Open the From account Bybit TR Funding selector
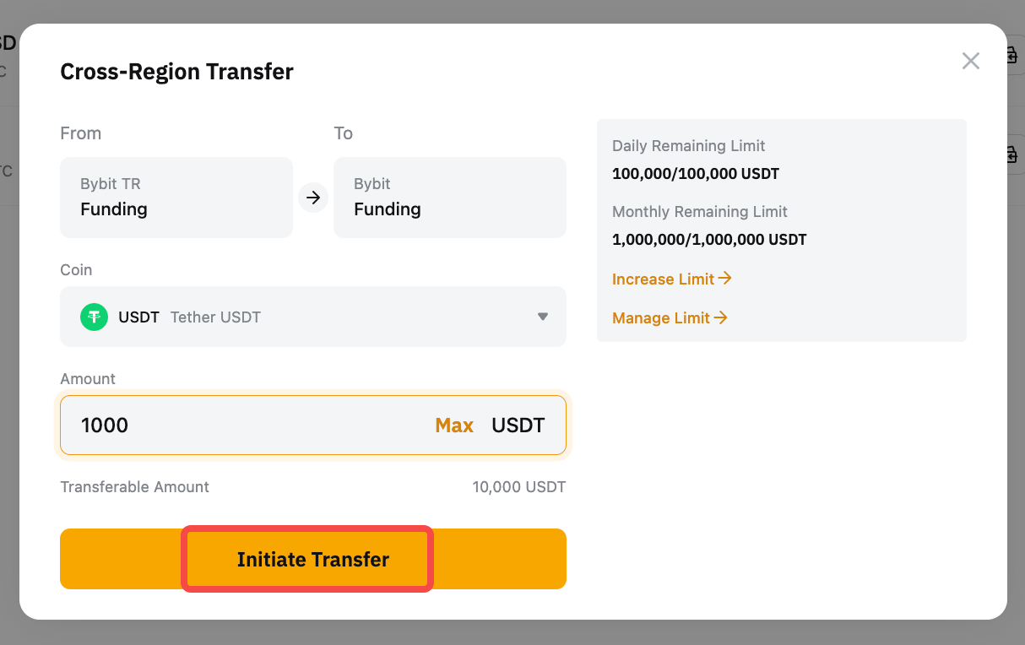The width and height of the screenshot is (1025, 645). (x=176, y=198)
